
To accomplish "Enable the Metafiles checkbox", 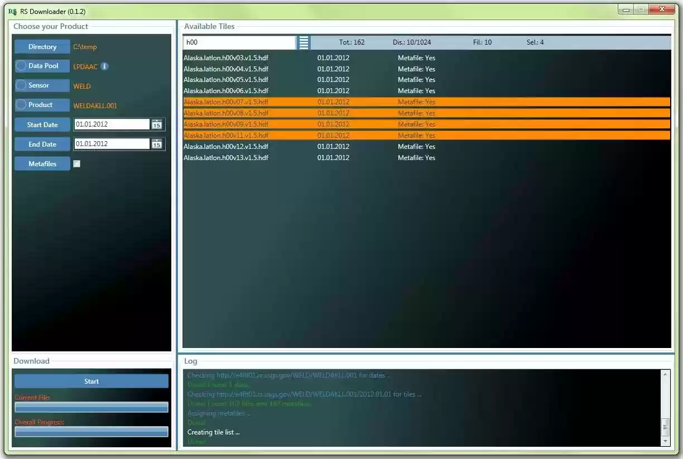I will (76, 163).
